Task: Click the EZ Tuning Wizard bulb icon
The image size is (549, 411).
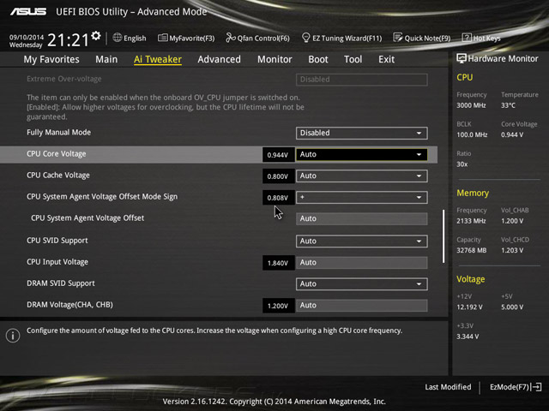Action: 305,38
